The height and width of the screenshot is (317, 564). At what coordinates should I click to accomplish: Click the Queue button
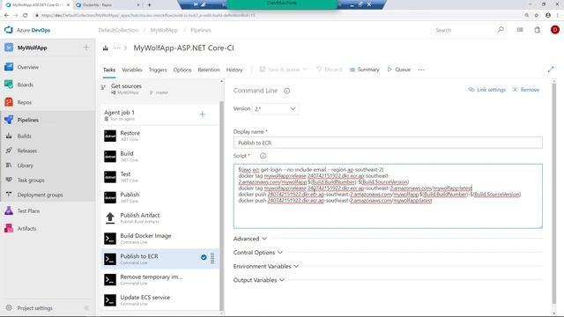coord(399,70)
